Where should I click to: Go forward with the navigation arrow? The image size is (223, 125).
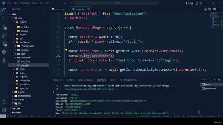click(x=70, y=3)
